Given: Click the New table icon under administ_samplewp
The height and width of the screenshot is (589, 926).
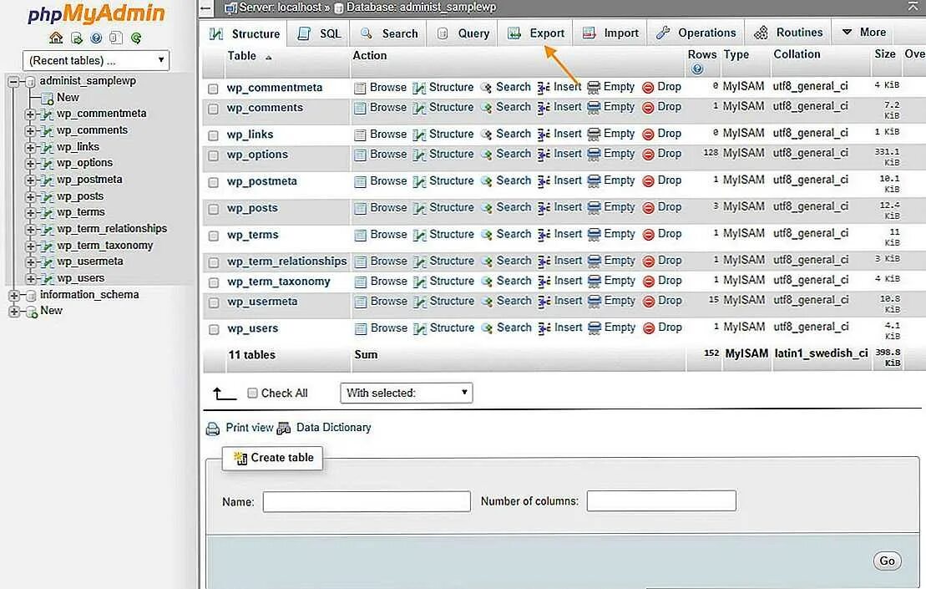Looking at the screenshot, I should coord(48,99).
